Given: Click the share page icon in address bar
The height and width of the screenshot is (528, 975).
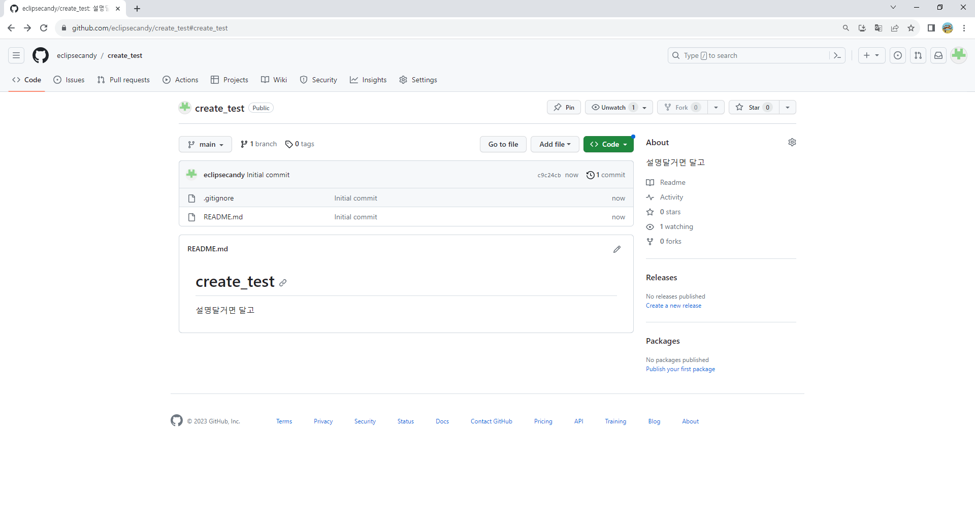Looking at the screenshot, I should [895, 28].
